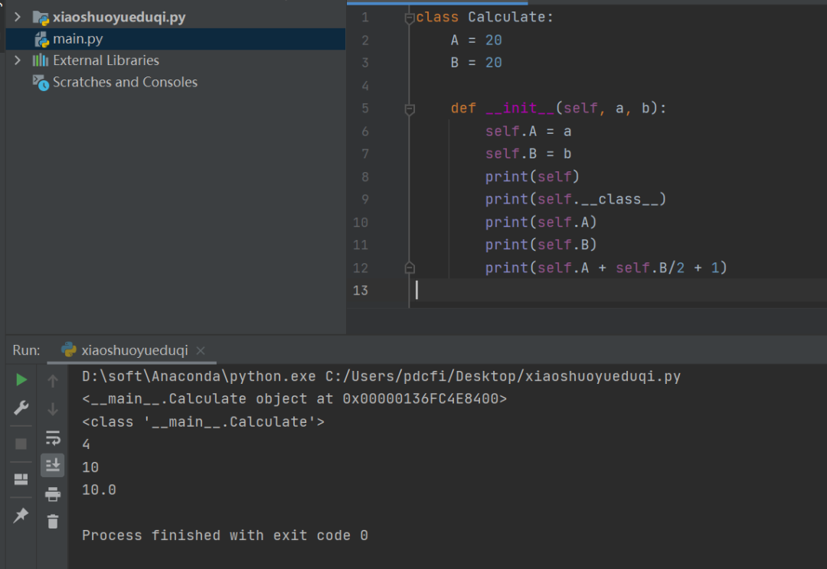Click 'class Calculate:' in the editor

pos(485,17)
